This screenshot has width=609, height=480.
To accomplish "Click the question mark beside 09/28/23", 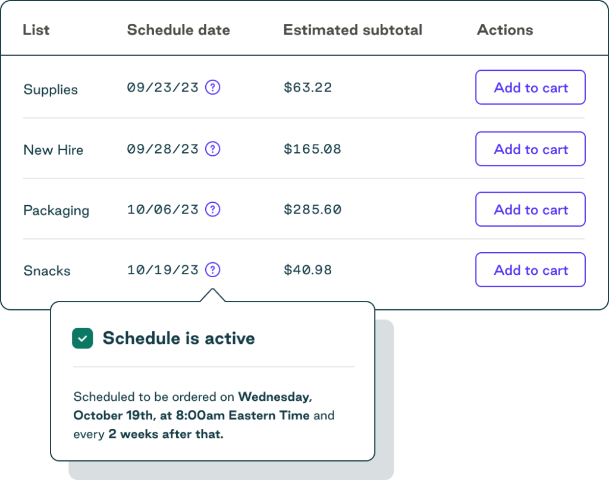I will click(212, 149).
